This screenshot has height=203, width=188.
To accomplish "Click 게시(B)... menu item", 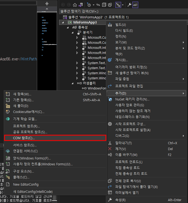I will [146, 60].
